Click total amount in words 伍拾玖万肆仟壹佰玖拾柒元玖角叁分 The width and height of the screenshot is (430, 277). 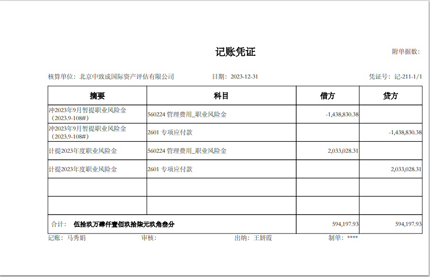(124, 225)
